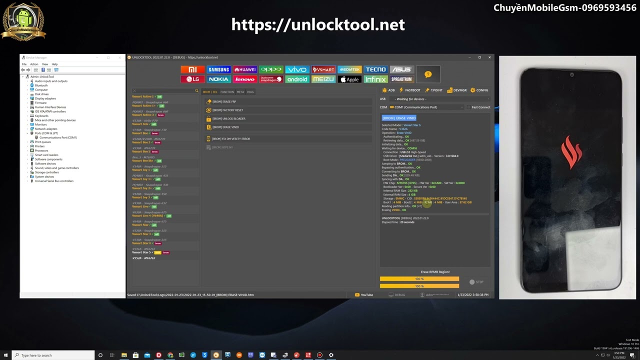Click the STOP button
This screenshot has height=360, width=640.
click(476, 282)
